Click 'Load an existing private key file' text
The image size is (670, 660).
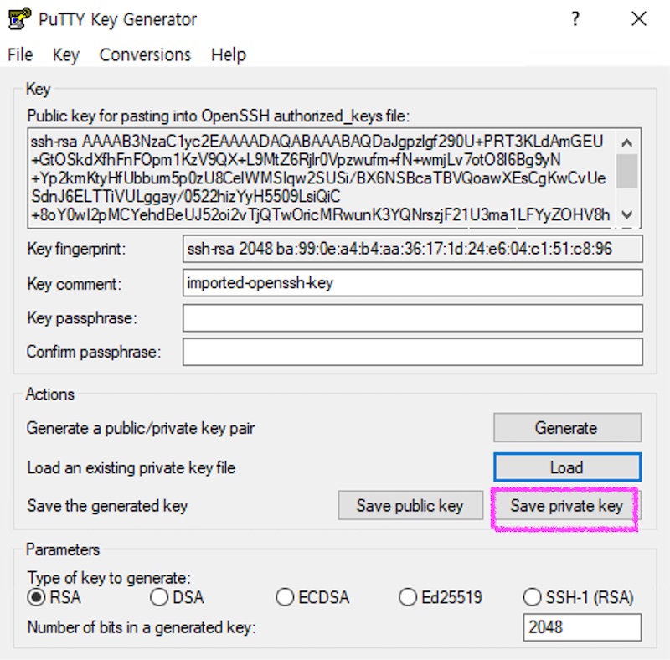point(131,467)
